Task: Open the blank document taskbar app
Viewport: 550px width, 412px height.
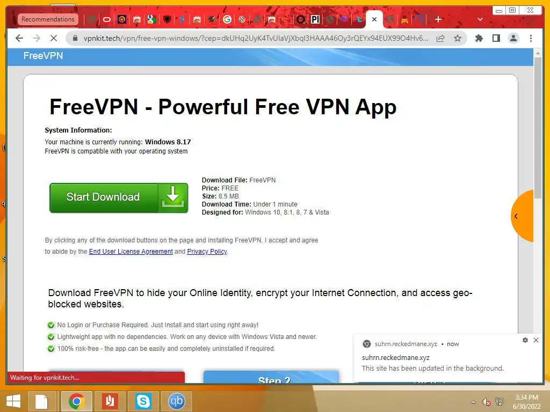Action: point(41,401)
